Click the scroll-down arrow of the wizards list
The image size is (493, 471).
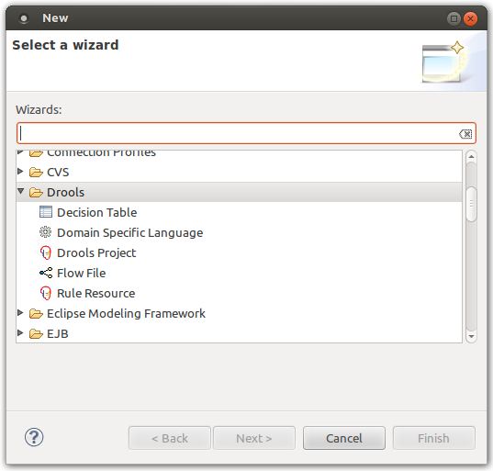tap(471, 336)
